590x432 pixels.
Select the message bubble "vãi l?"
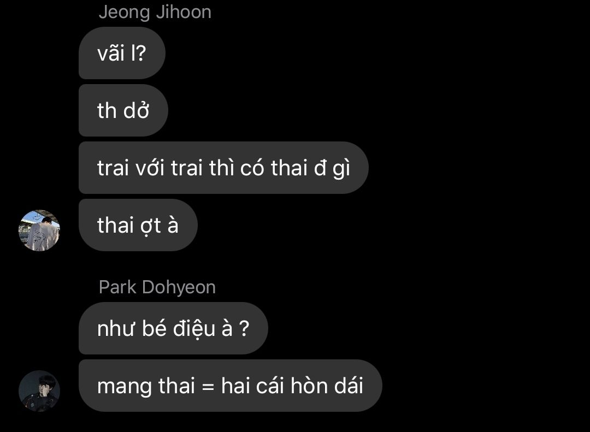point(122,53)
